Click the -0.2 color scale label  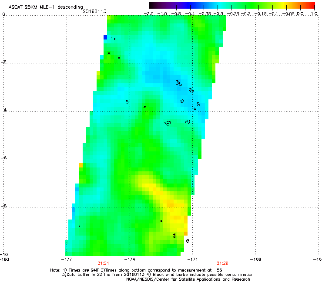(x=246, y=14)
